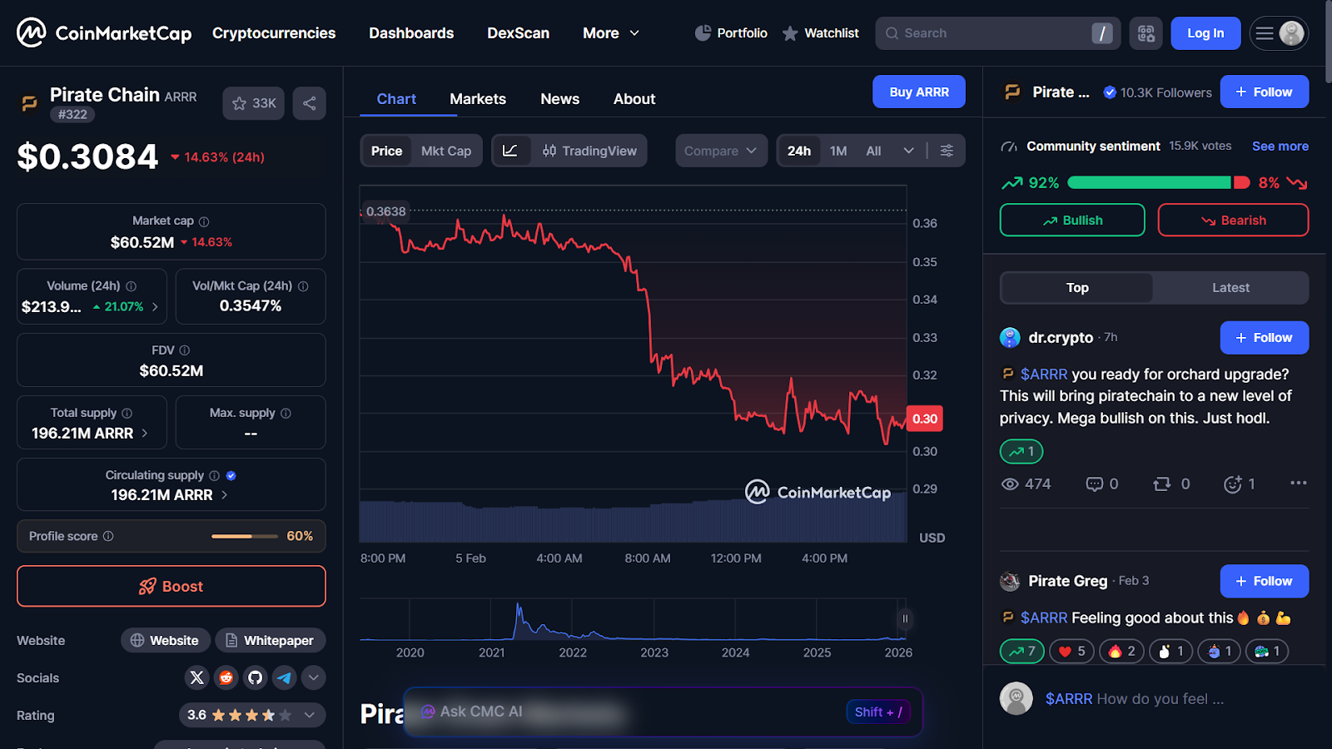1332x749 pixels.
Task: Vote Bullish on community sentiment
Action: coord(1071,221)
